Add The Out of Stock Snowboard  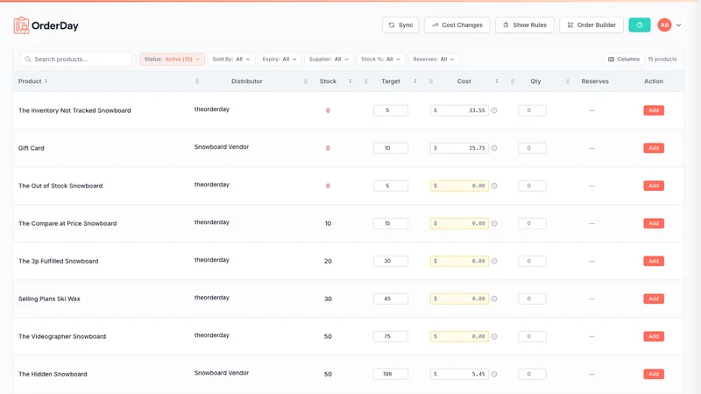coord(654,186)
